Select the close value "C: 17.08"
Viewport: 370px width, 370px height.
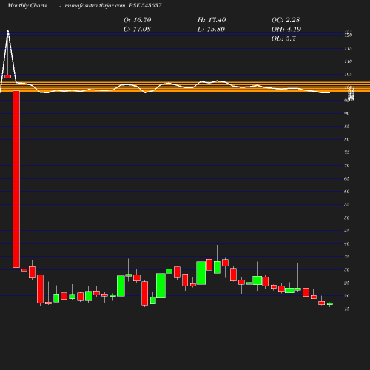tap(137, 30)
